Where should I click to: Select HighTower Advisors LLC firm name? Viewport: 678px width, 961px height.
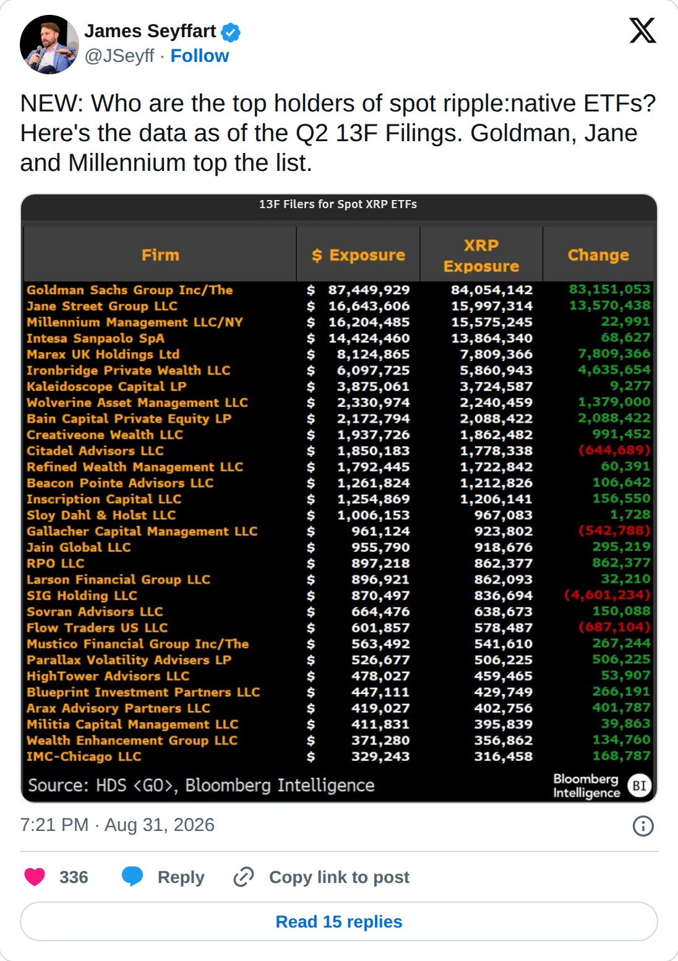coord(108,676)
